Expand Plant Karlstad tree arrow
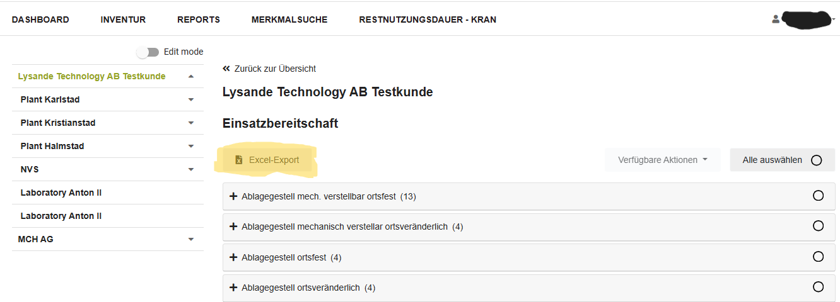The height and width of the screenshot is (302, 840). pos(191,99)
